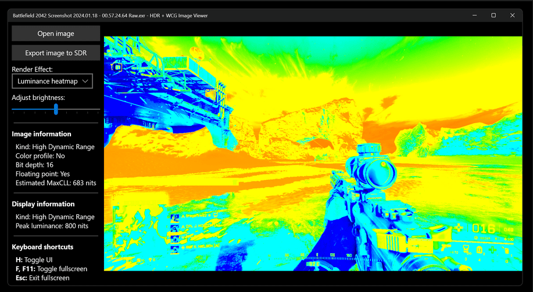Click 'Peak luminance: 800 nits' text
Screen dimensions: 533x292
coord(52,226)
